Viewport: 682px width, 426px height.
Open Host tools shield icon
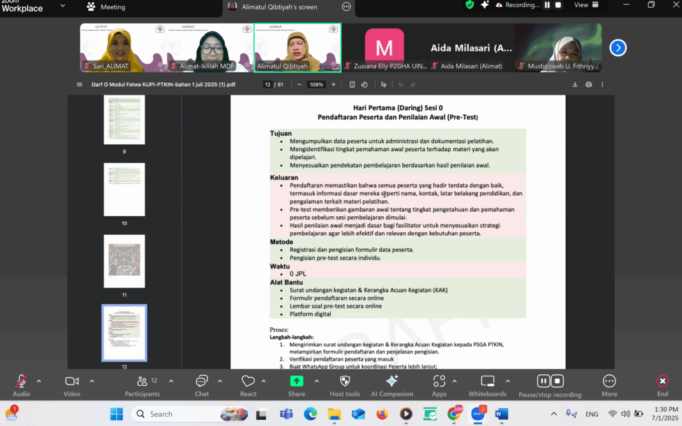pyautogui.click(x=345, y=381)
